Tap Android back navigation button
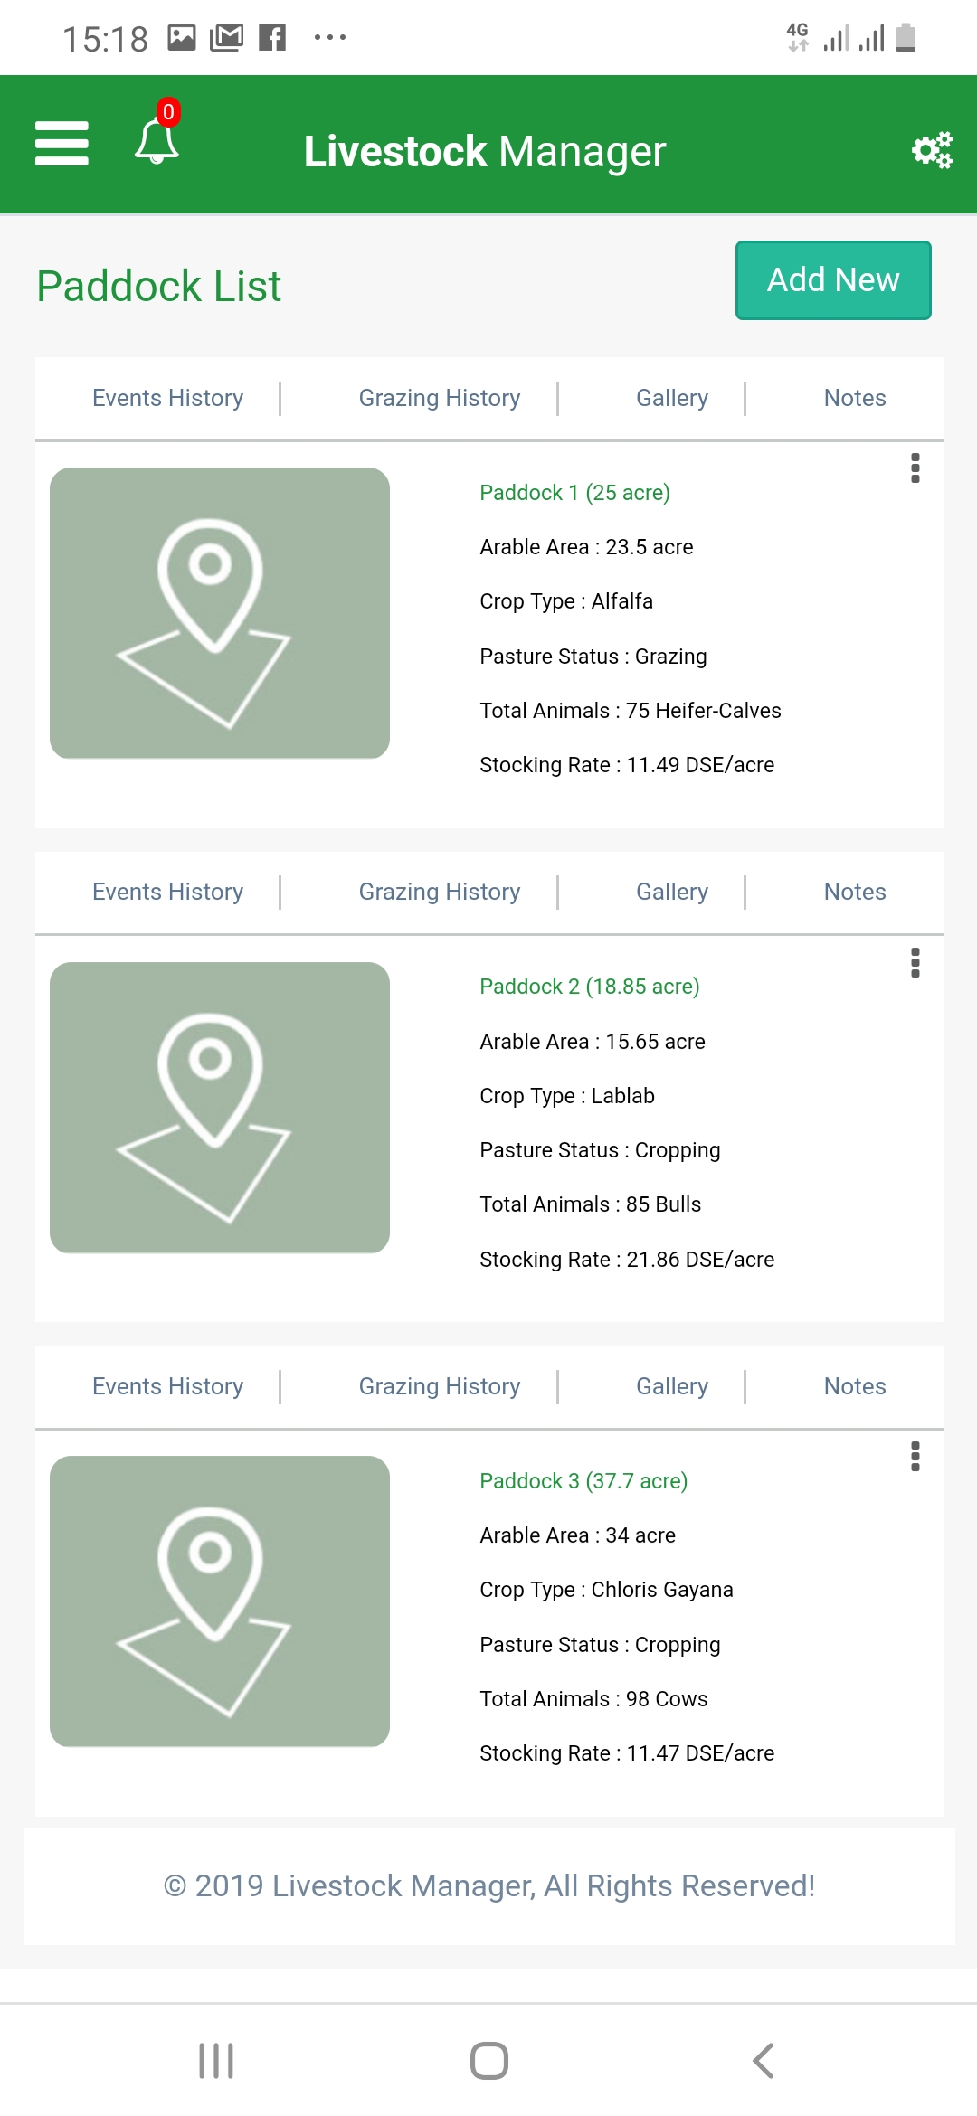The width and height of the screenshot is (977, 2116). point(763,2061)
